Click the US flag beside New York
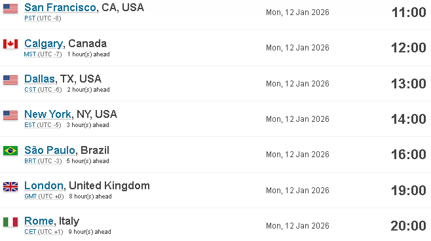The image size is (431, 241). [10, 115]
